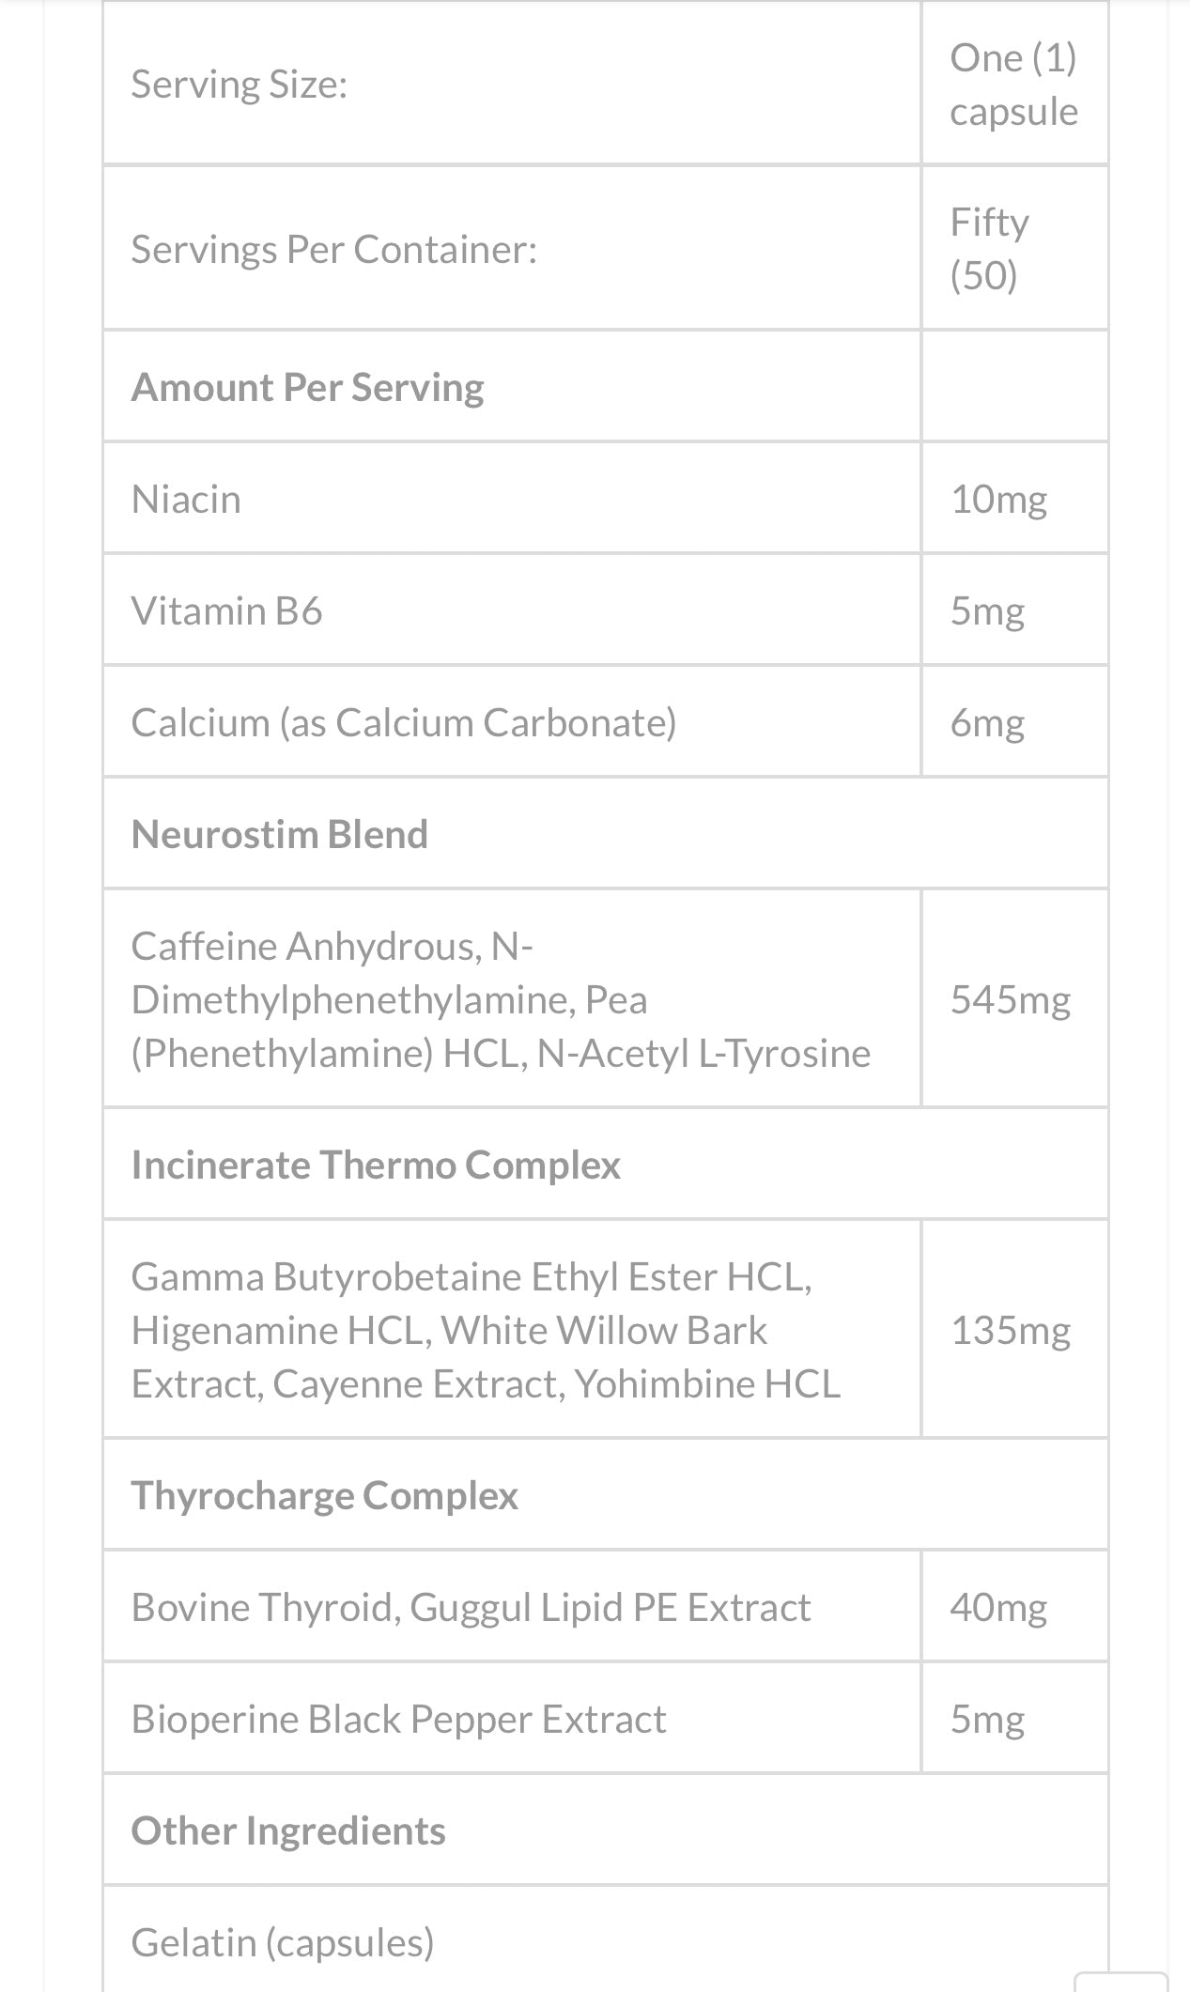
Task: Click the partially visible bottom-right corner button
Action: 1120,1980
